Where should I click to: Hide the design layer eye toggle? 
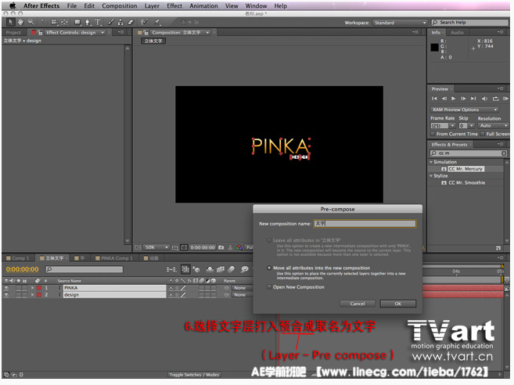pyautogui.click(x=6, y=295)
